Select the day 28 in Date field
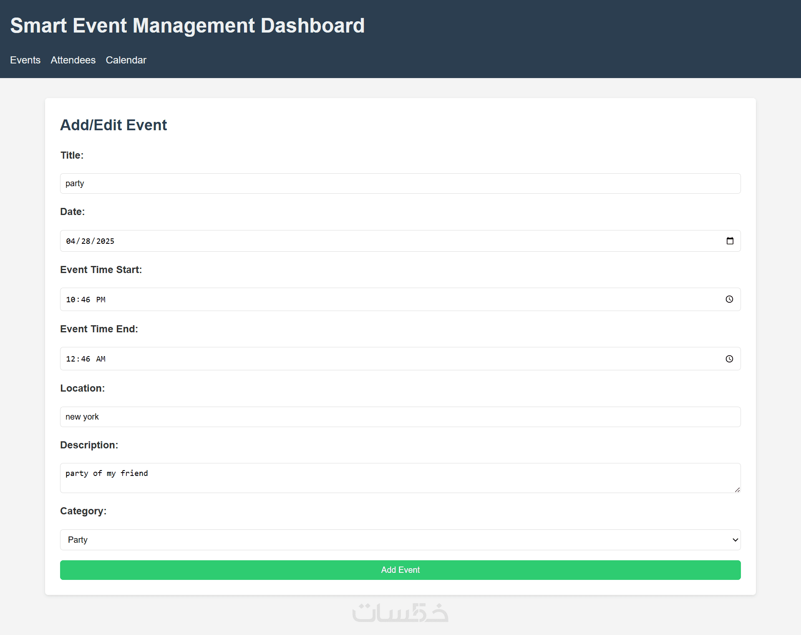The width and height of the screenshot is (801, 635). point(86,241)
